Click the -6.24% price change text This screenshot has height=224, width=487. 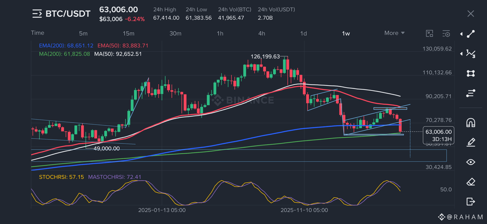coord(135,19)
